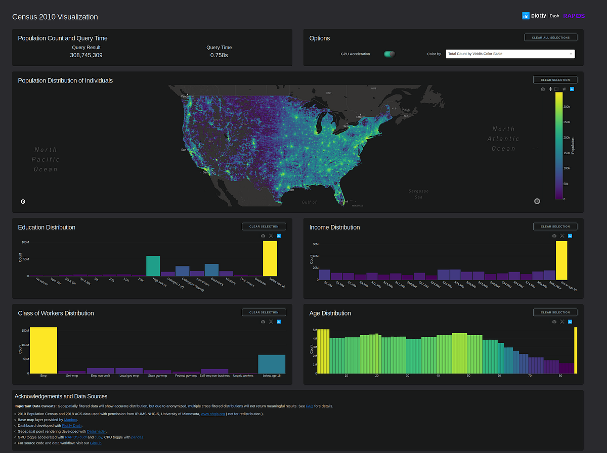Click CLEAR SELECTION on Education Distribution
Viewport: 607px width, 453px height.
264,226
